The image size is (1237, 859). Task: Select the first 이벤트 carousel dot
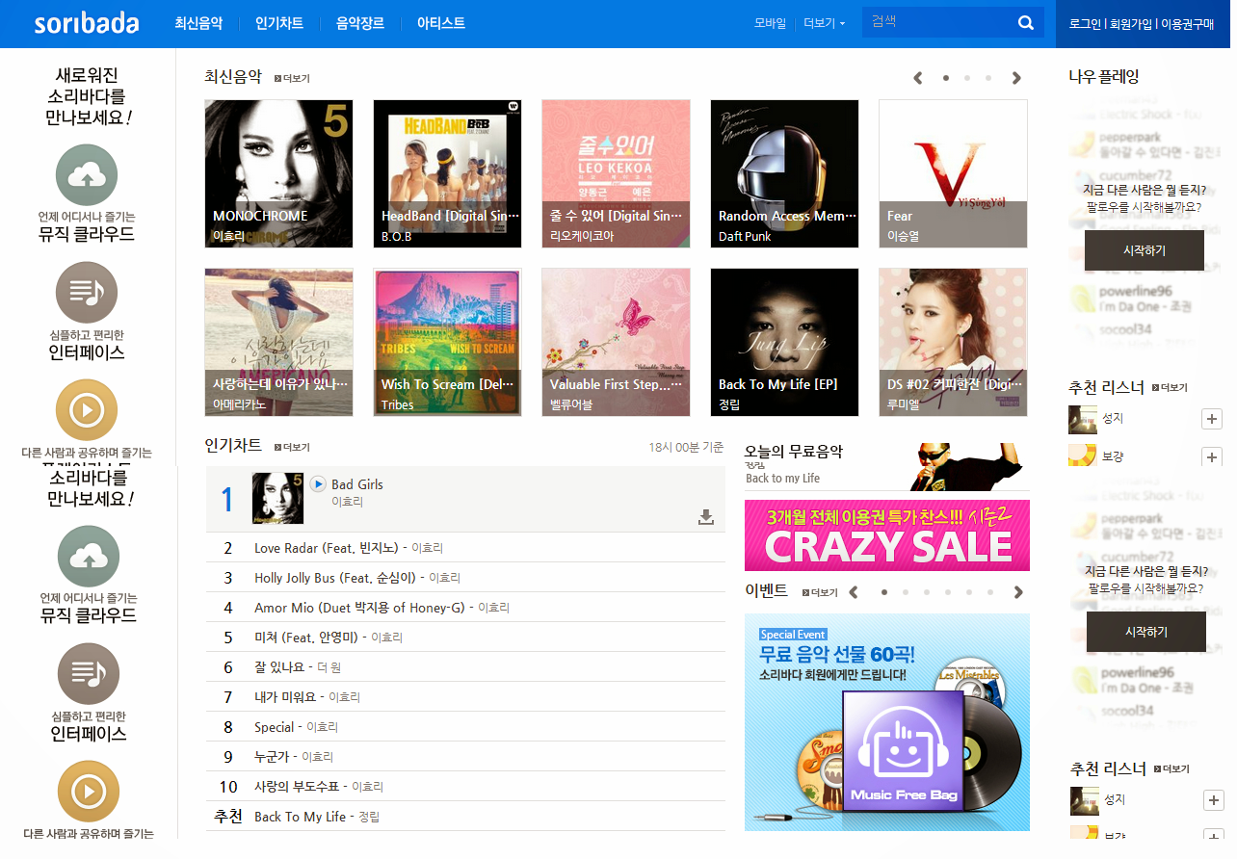tap(884, 592)
